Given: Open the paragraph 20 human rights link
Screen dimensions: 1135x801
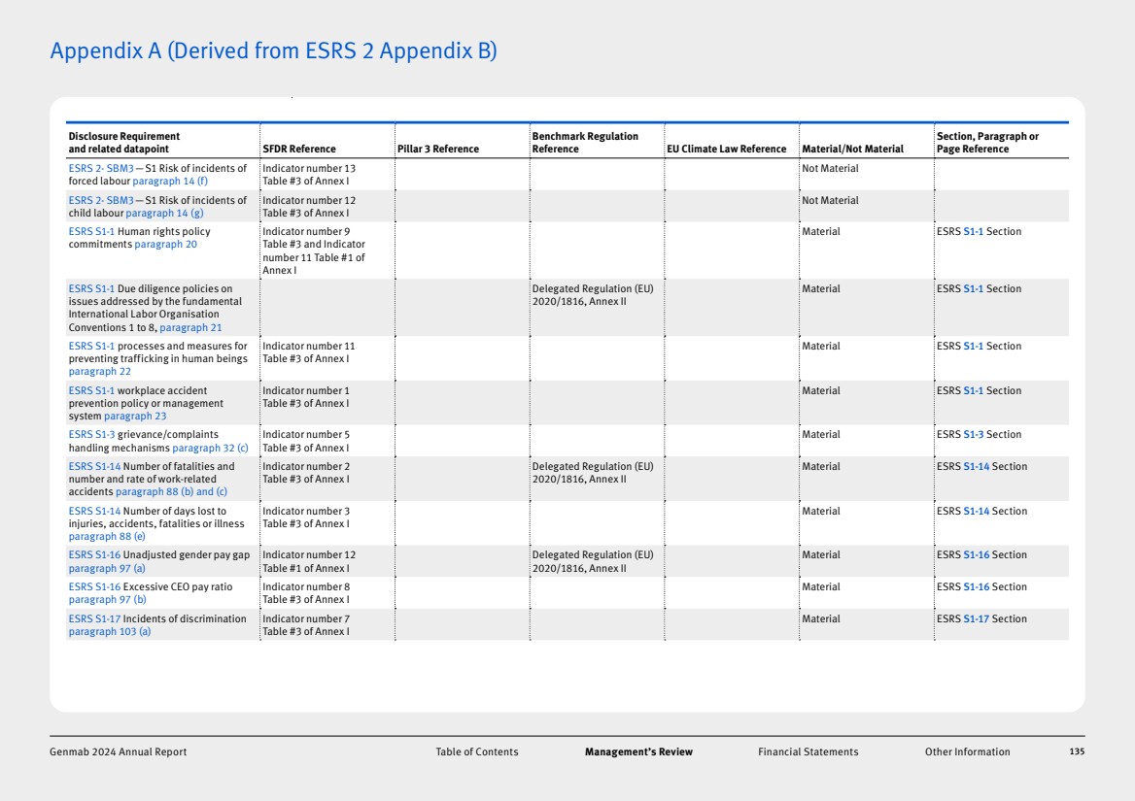Looking at the screenshot, I should tap(165, 245).
